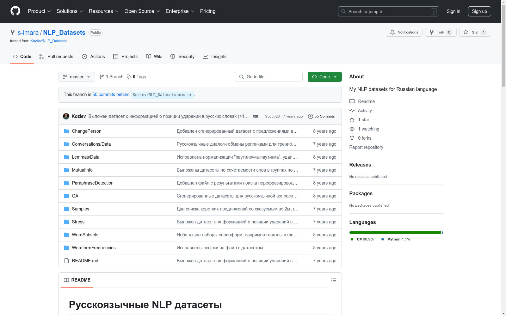Open the WordSubsets folder icon
Viewport: 506px width, 316px height.
tap(66, 235)
